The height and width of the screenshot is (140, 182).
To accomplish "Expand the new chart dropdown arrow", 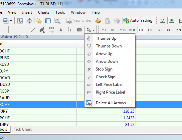I will (x=11, y=21).
